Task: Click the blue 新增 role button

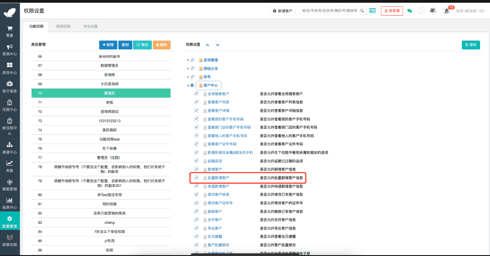Action: pyautogui.click(x=108, y=45)
